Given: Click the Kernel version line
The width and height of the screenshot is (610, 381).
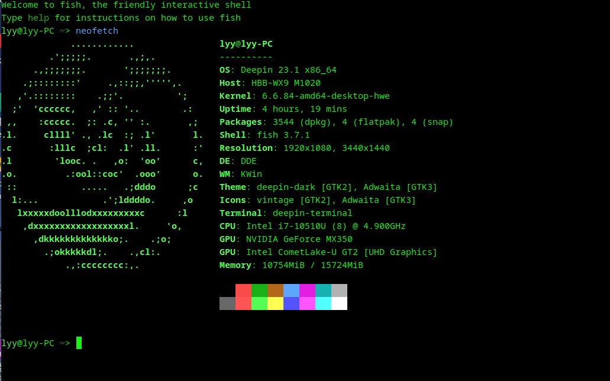Looking at the screenshot, I should click(305, 96).
